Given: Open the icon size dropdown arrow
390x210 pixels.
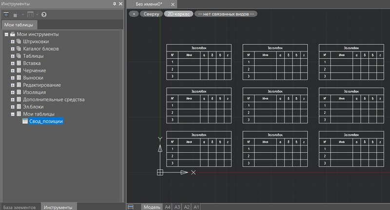Looking at the screenshot, I should pos(23,15).
